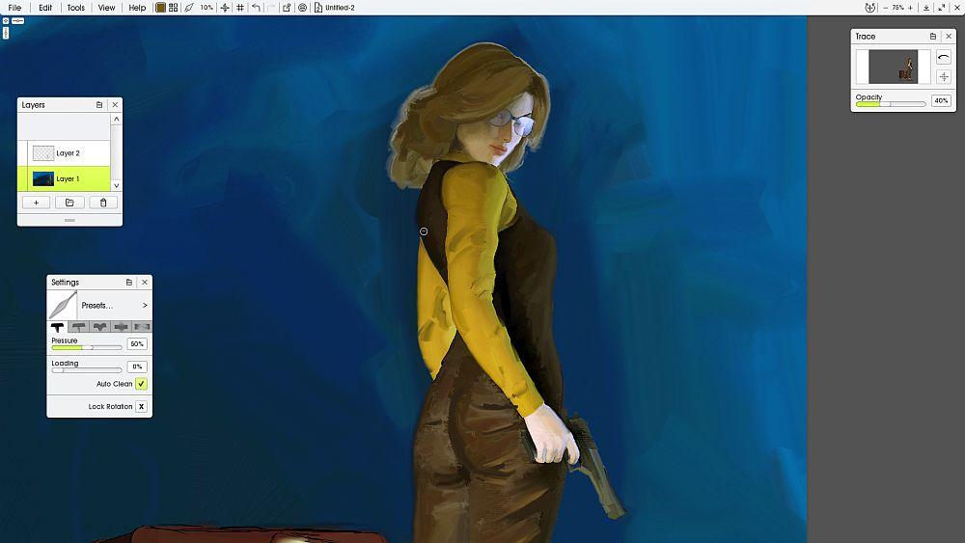Open the color samples grid icon
965x543 pixels.
tap(174, 8)
